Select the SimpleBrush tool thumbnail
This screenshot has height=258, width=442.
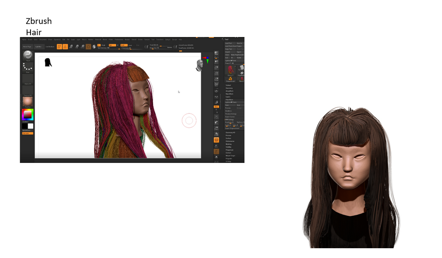pyautogui.click(x=230, y=79)
